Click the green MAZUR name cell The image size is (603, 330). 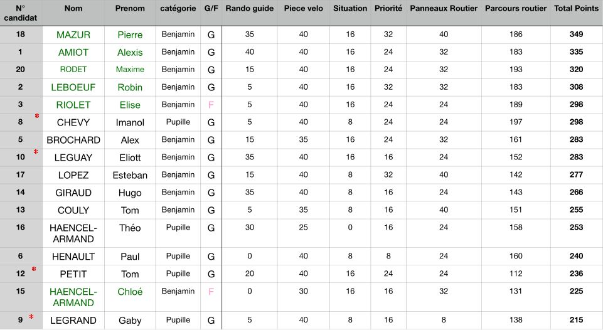click(x=73, y=35)
